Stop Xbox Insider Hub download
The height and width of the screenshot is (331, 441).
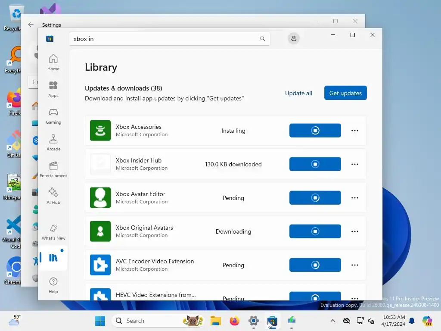315,164
